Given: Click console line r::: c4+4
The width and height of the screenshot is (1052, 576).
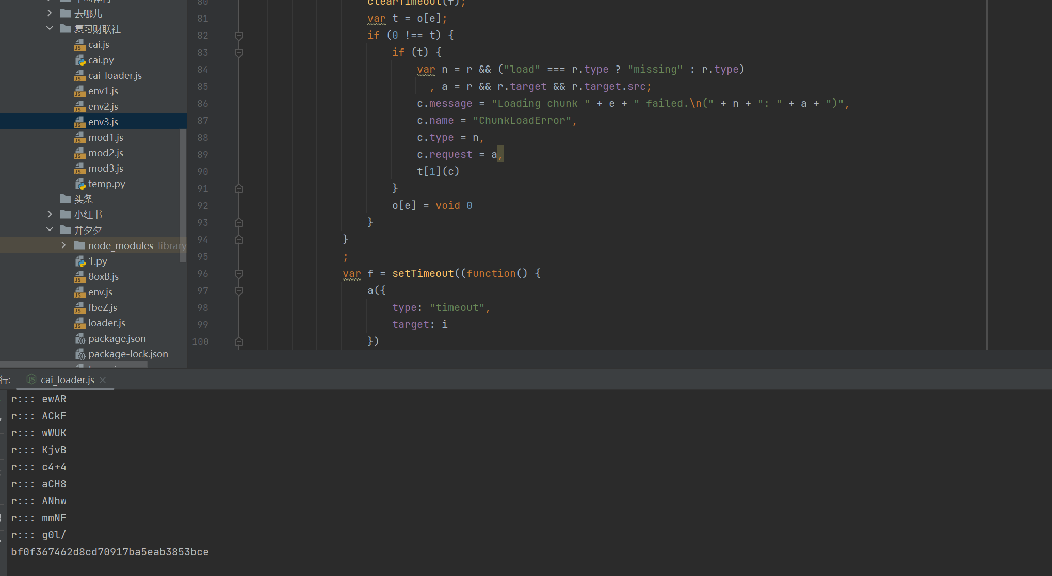Looking at the screenshot, I should [x=39, y=467].
